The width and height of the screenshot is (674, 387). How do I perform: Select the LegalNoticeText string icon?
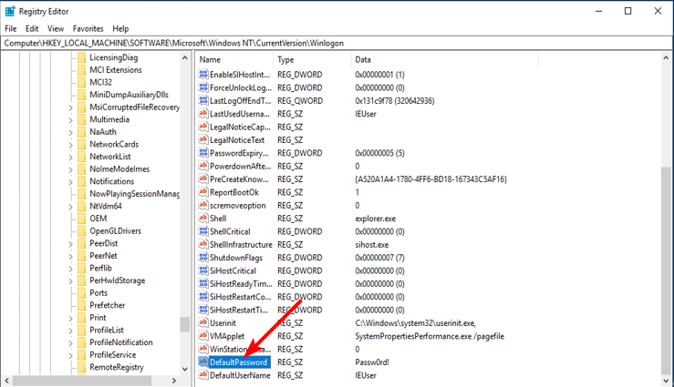click(203, 140)
